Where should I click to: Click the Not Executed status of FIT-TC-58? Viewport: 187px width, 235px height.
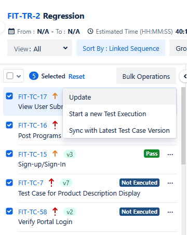tap(139, 212)
